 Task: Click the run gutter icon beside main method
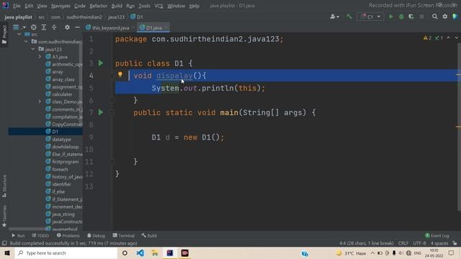click(101, 112)
